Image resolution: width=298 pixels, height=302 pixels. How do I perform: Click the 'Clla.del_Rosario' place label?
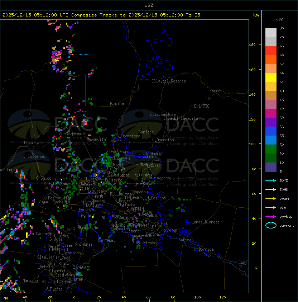click(x=169, y=81)
